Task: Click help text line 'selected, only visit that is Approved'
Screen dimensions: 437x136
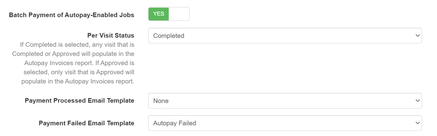Action: (x=79, y=72)
